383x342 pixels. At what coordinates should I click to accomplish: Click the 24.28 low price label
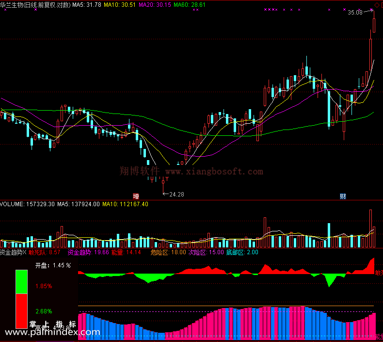tap(176, 195)
